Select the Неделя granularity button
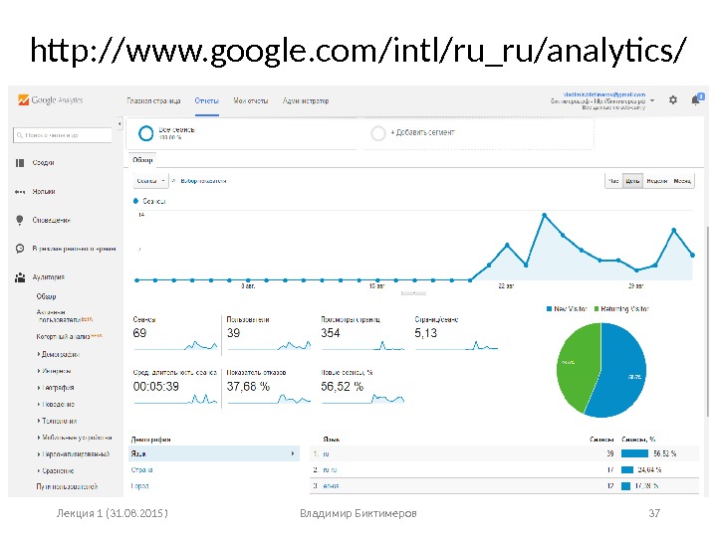 [656, 181]
